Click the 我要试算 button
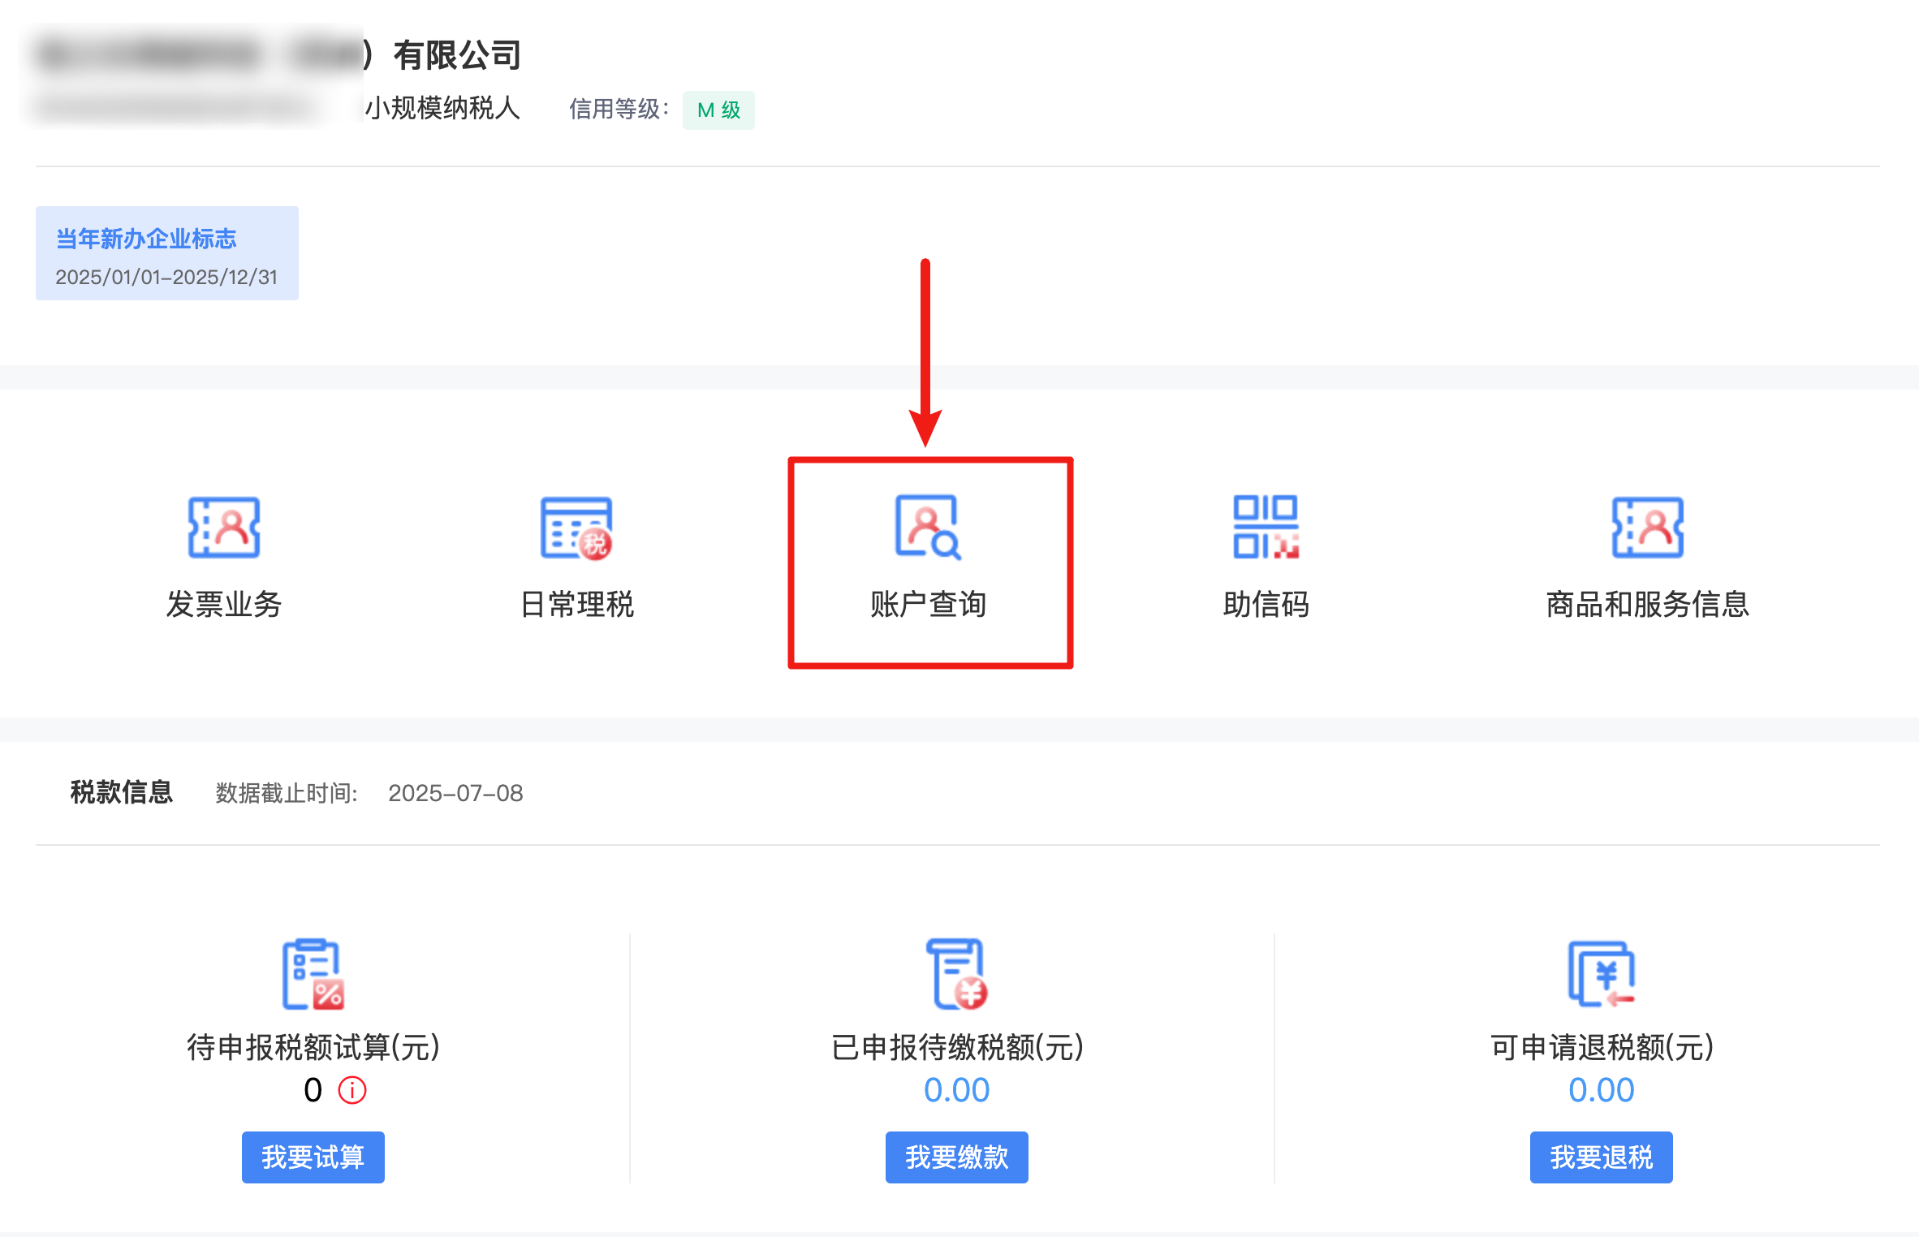This screenshot has width=1919, height=1237. click(313, 1157)
